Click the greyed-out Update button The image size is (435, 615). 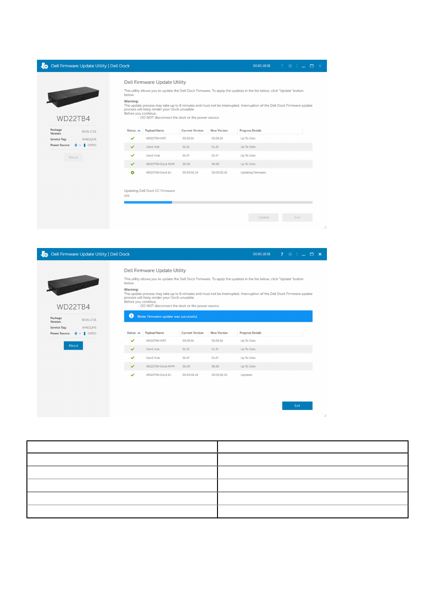pyautogui.click(x=263, y=217)
